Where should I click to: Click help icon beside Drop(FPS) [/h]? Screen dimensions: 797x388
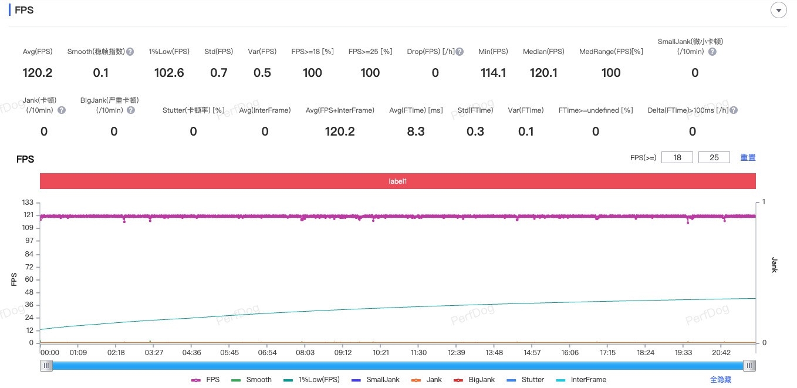coord(460,52)
